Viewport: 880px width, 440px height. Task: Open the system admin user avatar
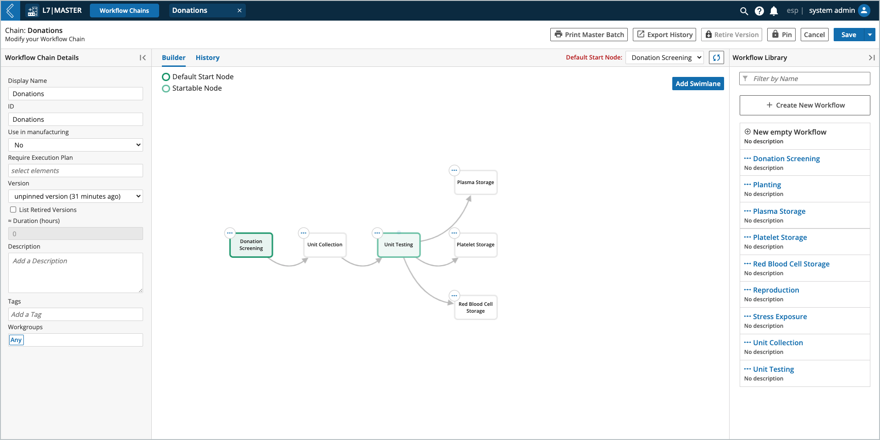[864, 11]
